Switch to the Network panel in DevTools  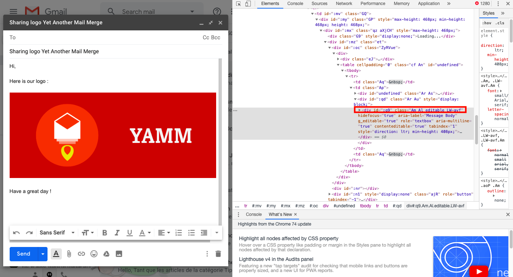pyautogui.click(x=344, y=4)
